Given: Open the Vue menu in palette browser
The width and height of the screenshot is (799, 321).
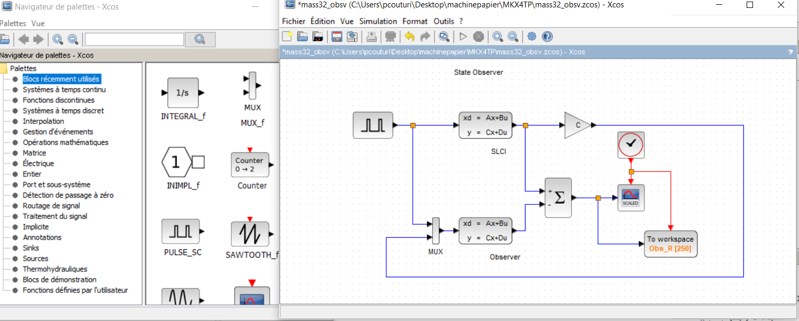Looking at the screenshot, I should click(38, 23).
